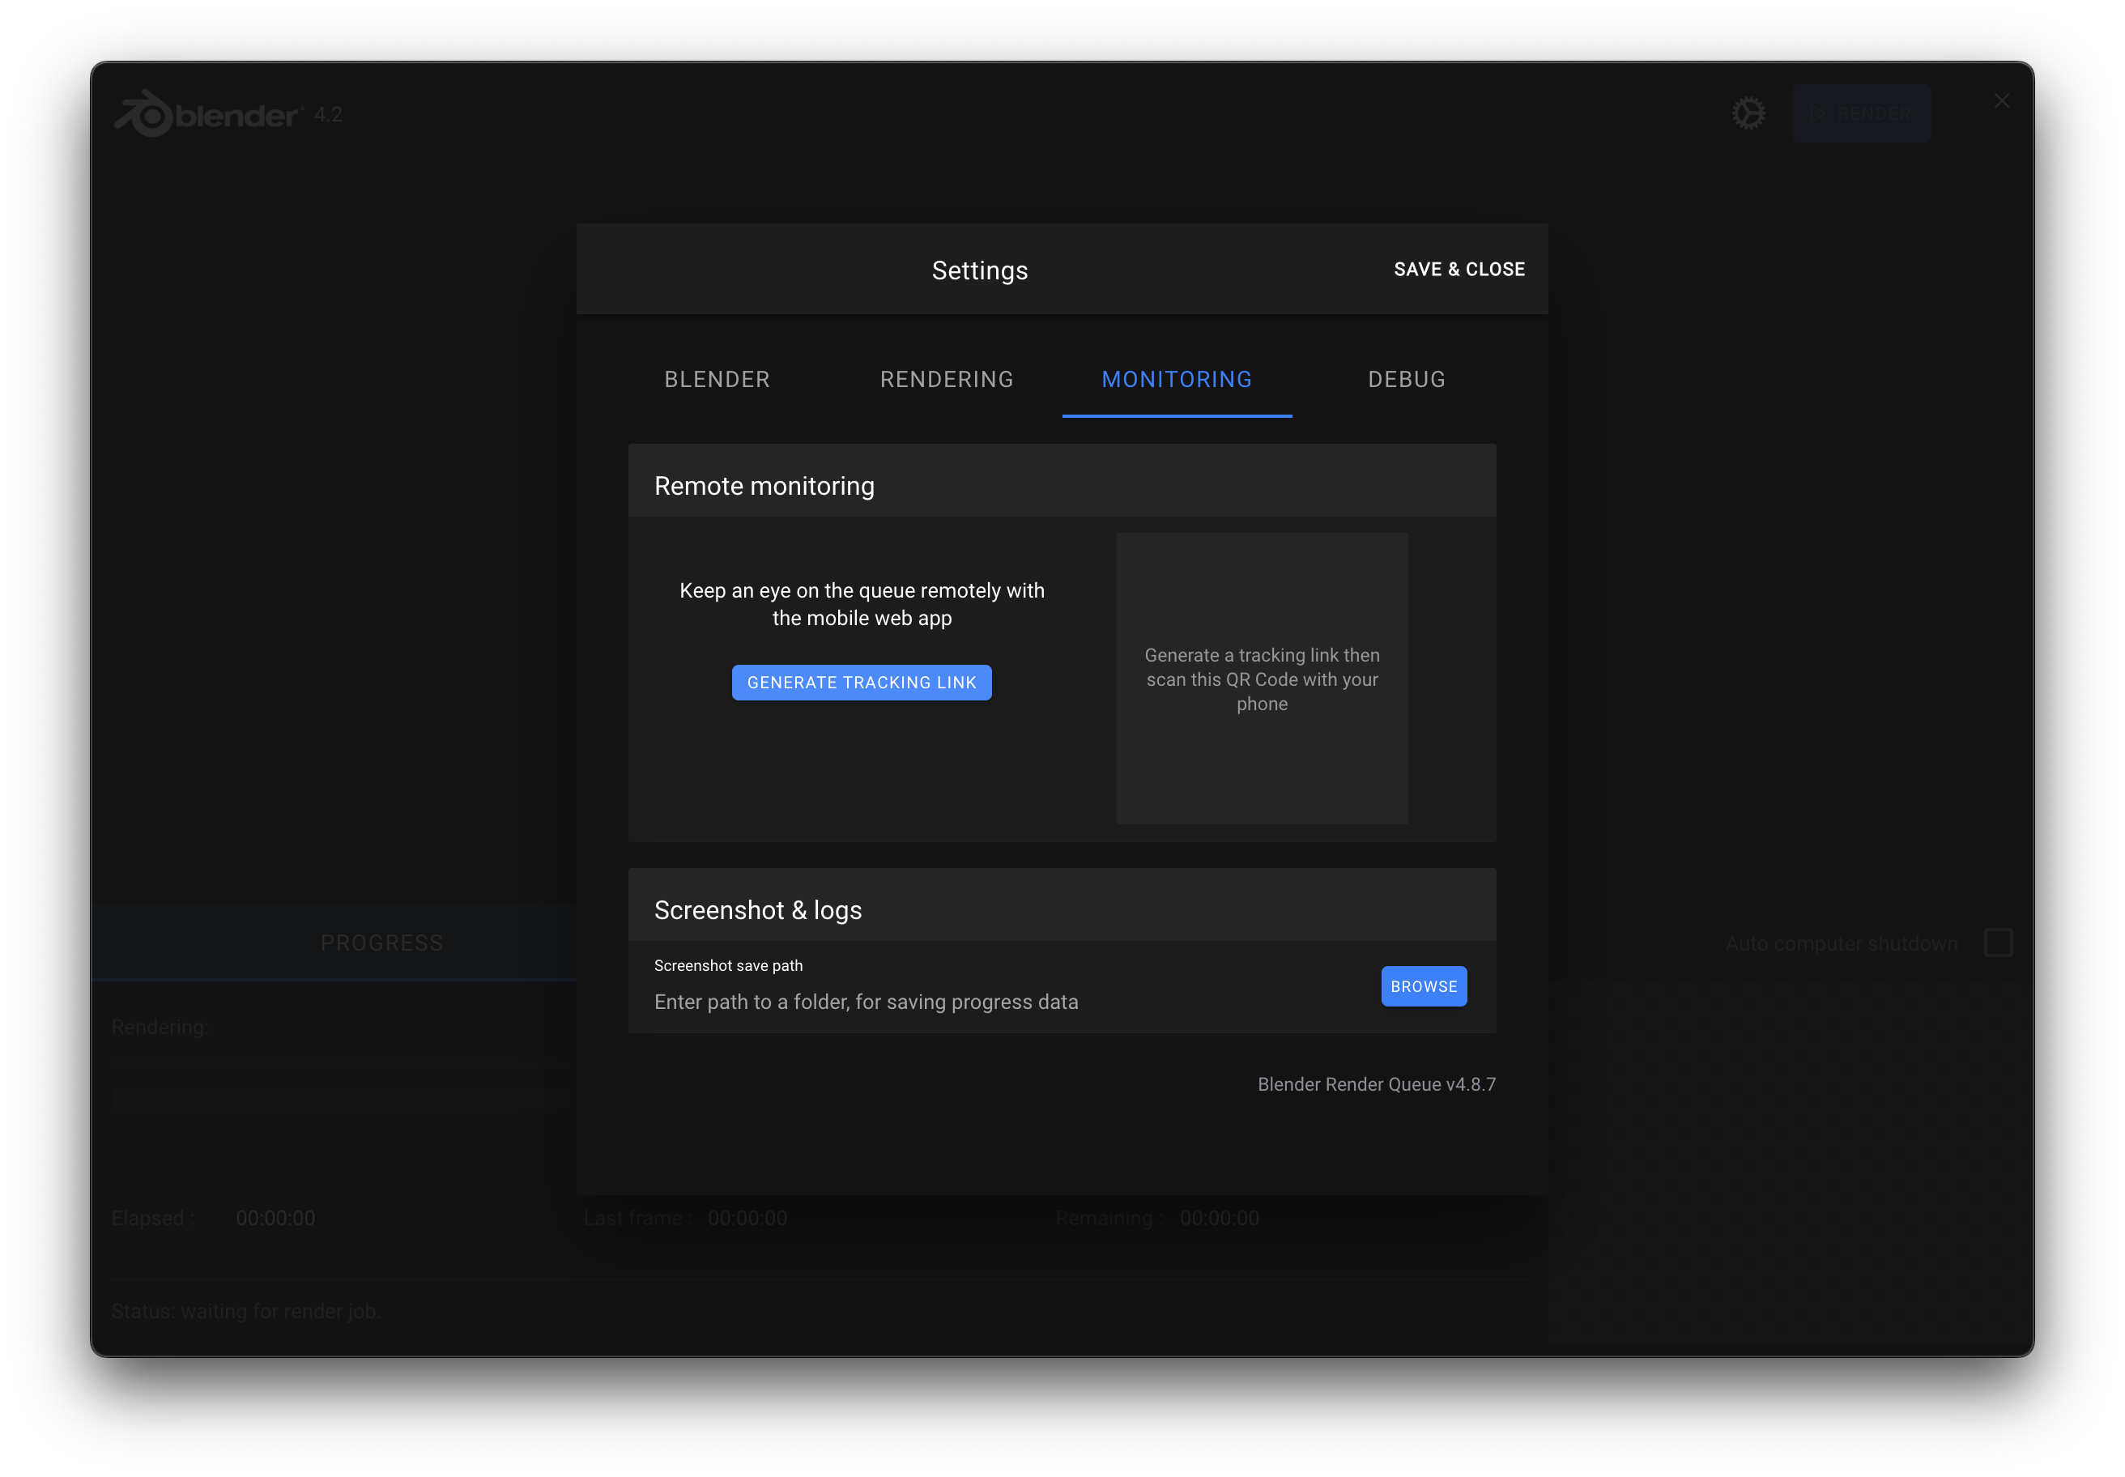Select the Monitoring tab
The width and height of the screenshot is (2125, 1477).
[1177, 380]
